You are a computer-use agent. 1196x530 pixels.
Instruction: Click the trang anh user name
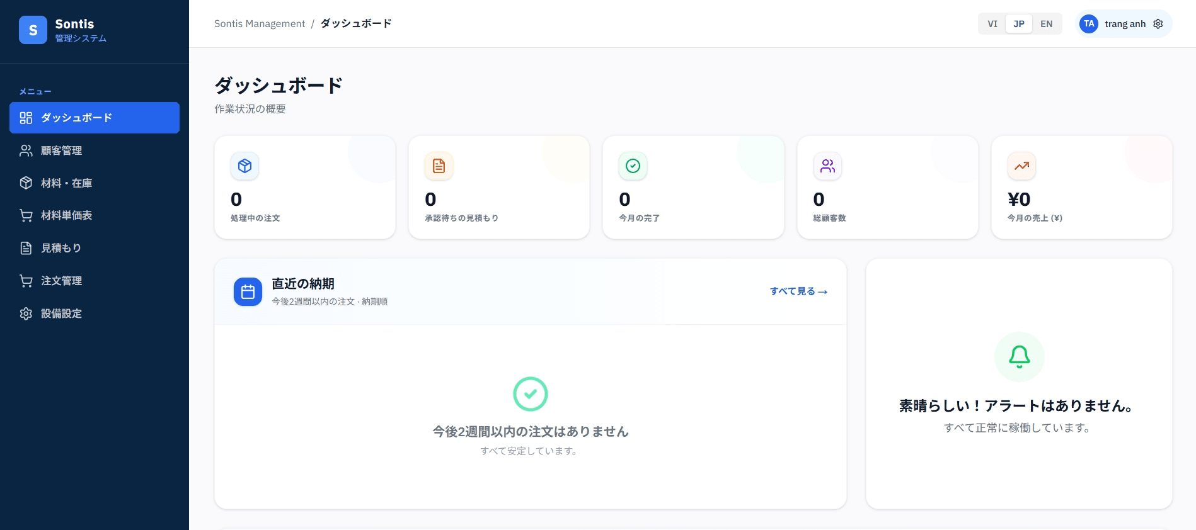click(1125, 24)
